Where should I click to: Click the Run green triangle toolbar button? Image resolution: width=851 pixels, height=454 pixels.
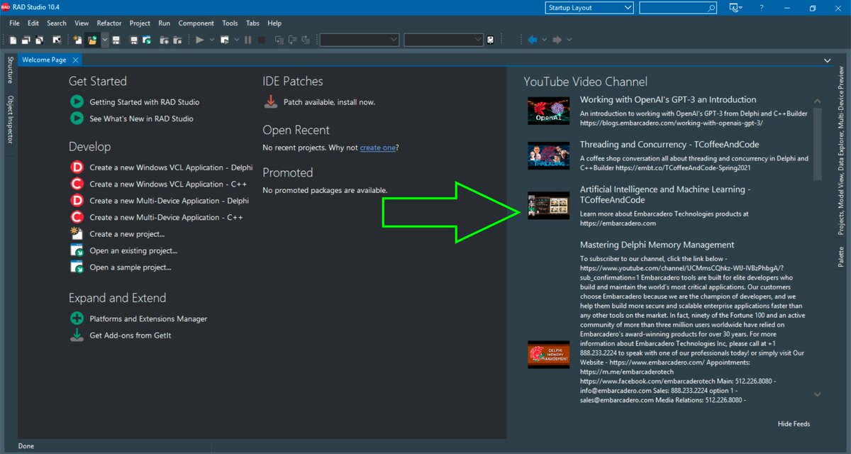pyautogui.click(x=200, y=40)
